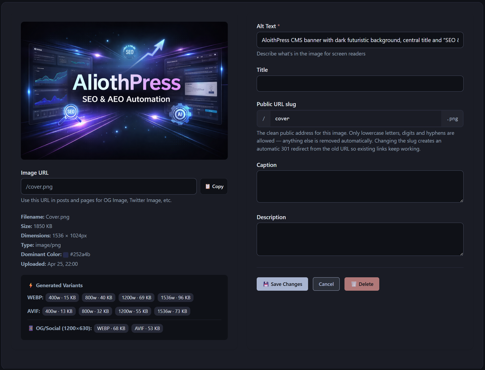Select AVIF 800w · 32 KB variant
Viewport: 485px width, 370px height.
(95, 311)
